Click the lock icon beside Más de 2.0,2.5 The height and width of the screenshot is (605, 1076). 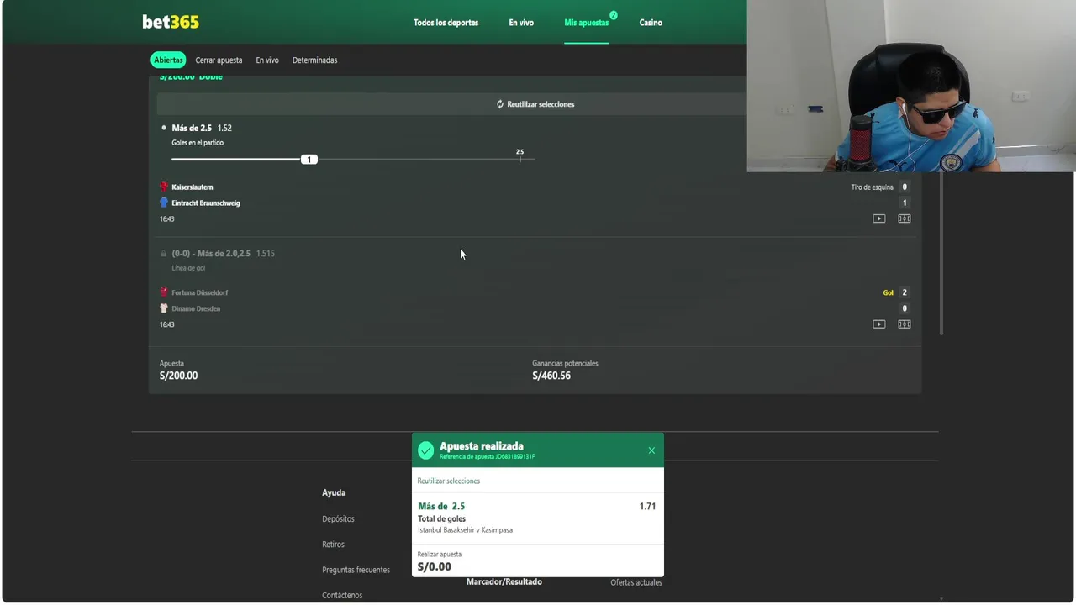[x=164, y=253]
